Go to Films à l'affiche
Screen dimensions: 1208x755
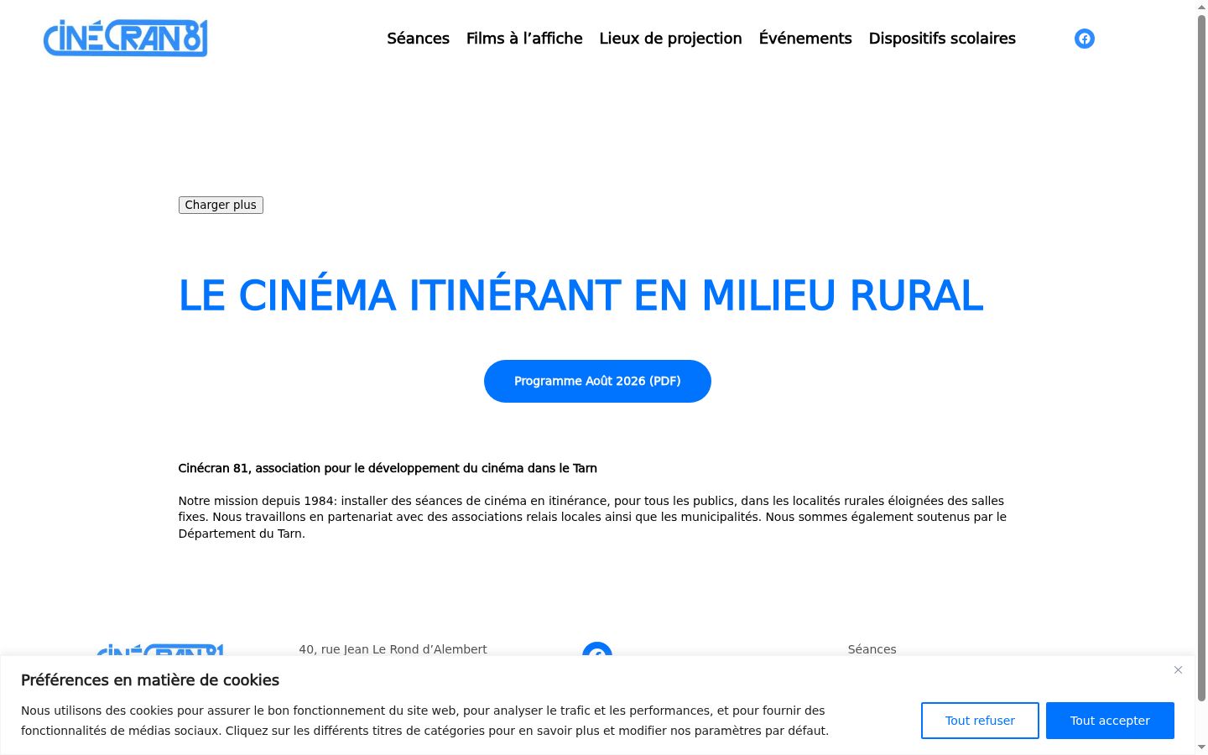[x=524, y=39]
